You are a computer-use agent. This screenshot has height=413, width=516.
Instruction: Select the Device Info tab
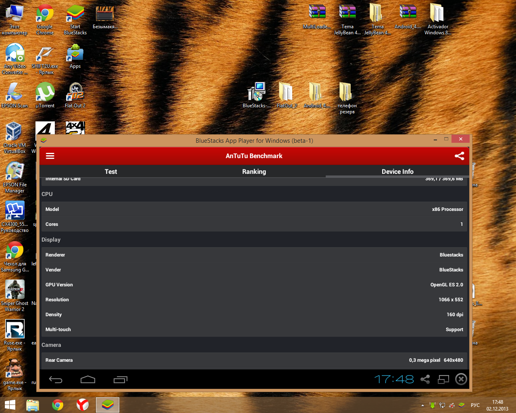click(397, 171)
